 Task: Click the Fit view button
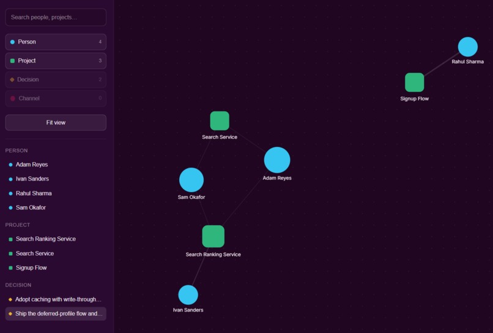(56, 122)
